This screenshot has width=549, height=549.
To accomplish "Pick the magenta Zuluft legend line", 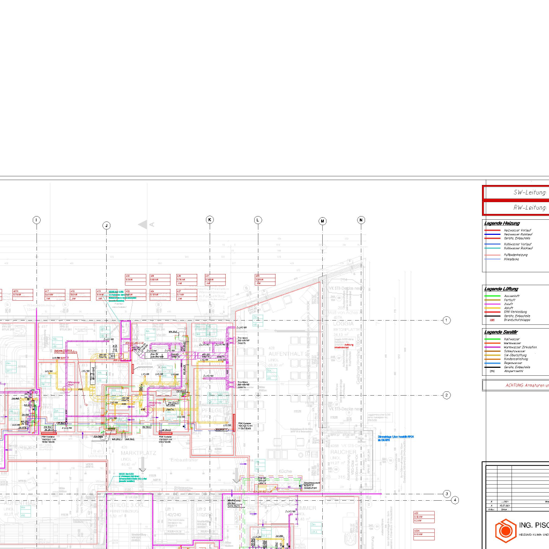I will [492, 304].
